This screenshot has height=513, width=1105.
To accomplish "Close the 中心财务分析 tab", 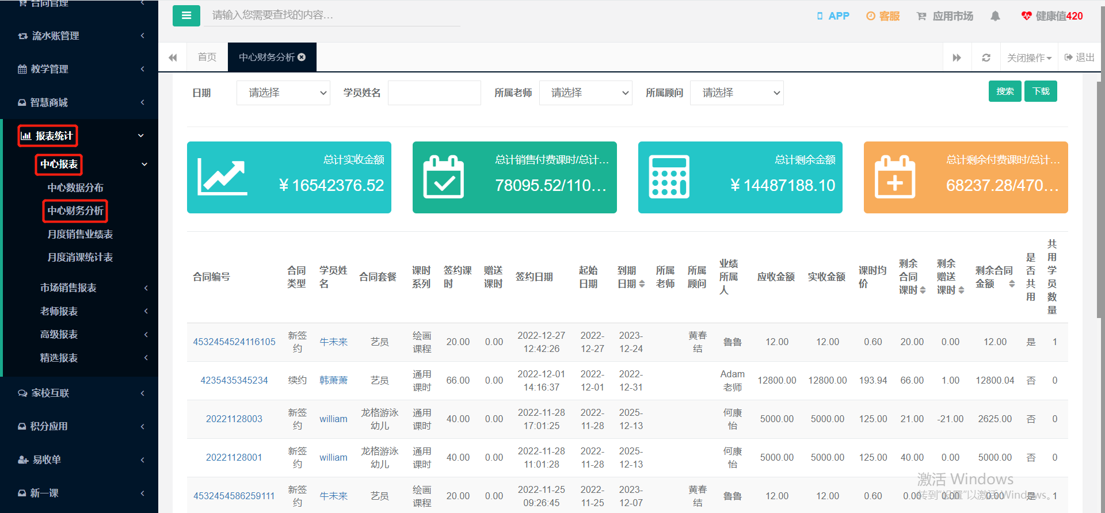I will pyautogui.click(x=302, y=57).
